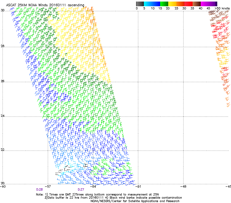Click the "25" legend tick label

(176, 8)
